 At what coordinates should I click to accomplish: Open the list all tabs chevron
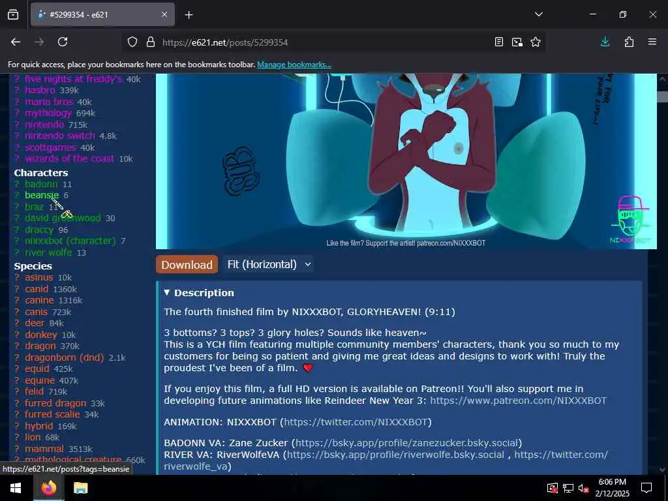coord(538,14)
